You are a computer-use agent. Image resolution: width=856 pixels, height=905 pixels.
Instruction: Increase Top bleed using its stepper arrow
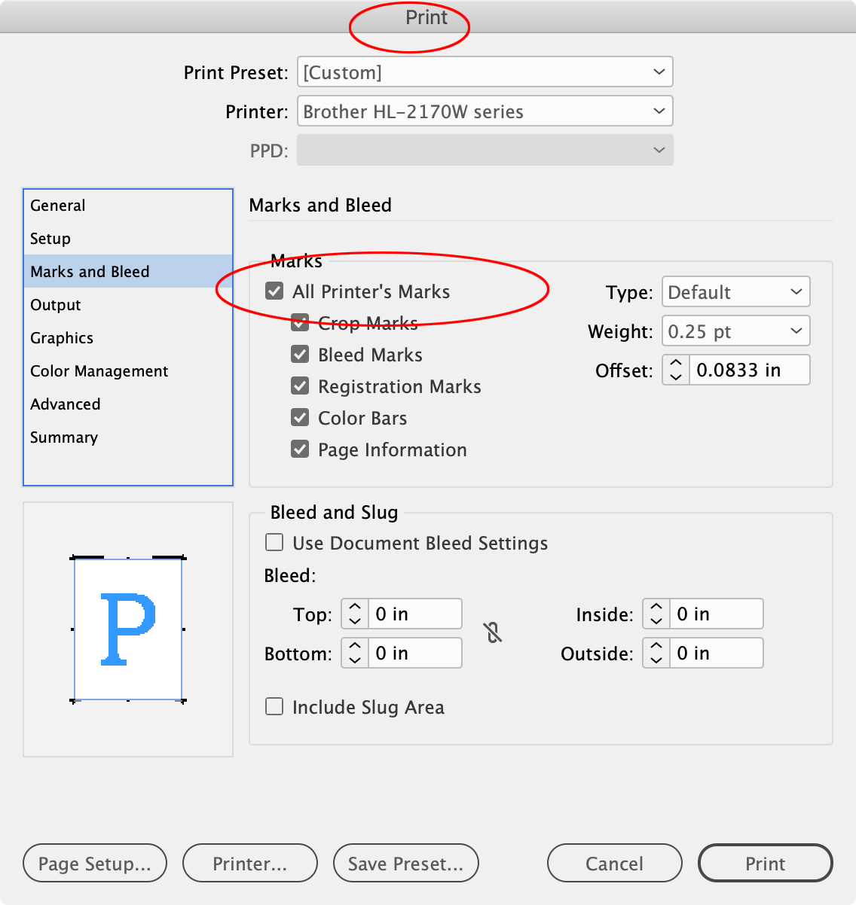click(x=353, y=607)
